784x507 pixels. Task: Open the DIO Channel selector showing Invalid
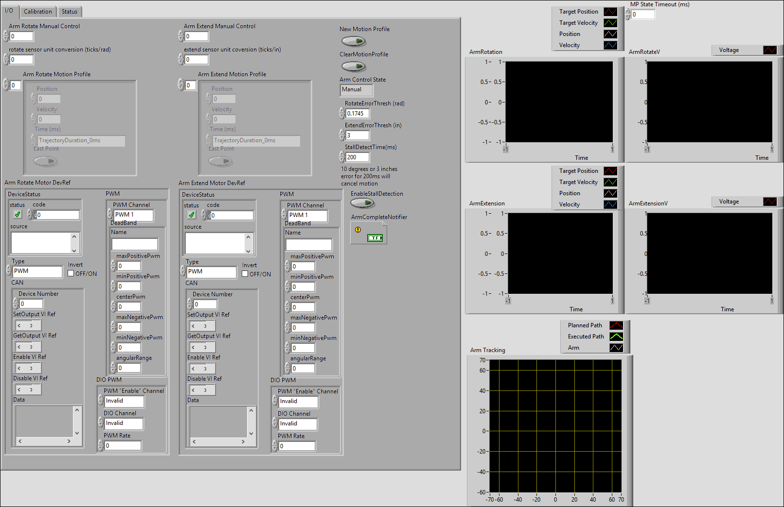[123, 423]
